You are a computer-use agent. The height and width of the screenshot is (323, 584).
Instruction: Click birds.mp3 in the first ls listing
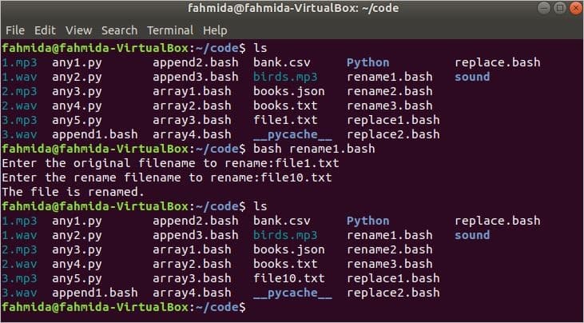point(285,77)
